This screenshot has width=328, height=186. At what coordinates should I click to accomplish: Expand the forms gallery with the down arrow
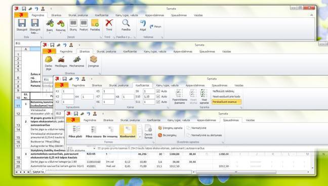(140, 136)
